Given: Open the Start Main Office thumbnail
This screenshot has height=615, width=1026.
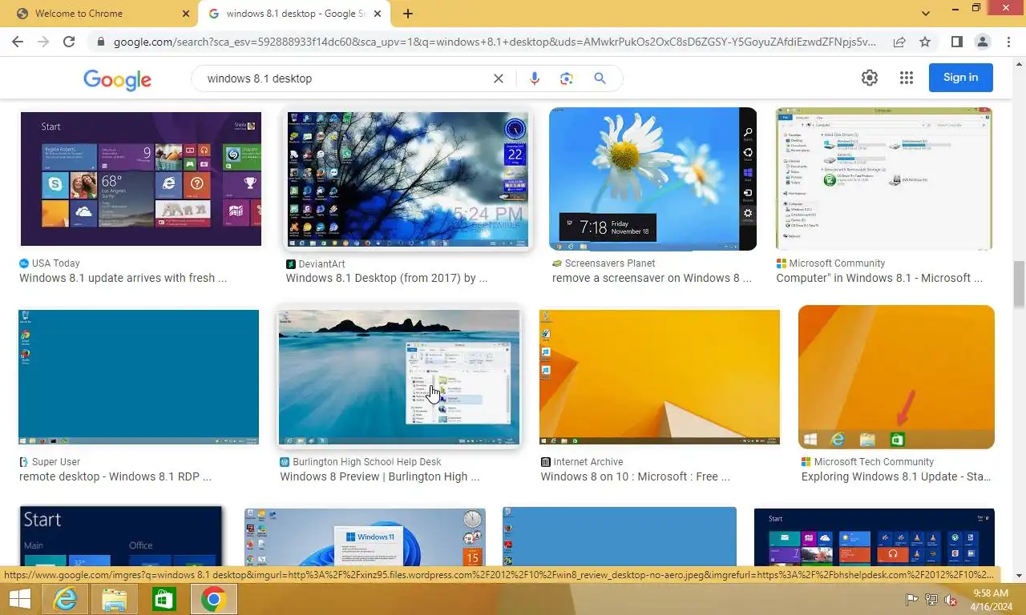Looking at the screenshot, I should click(x=120, y=537).
